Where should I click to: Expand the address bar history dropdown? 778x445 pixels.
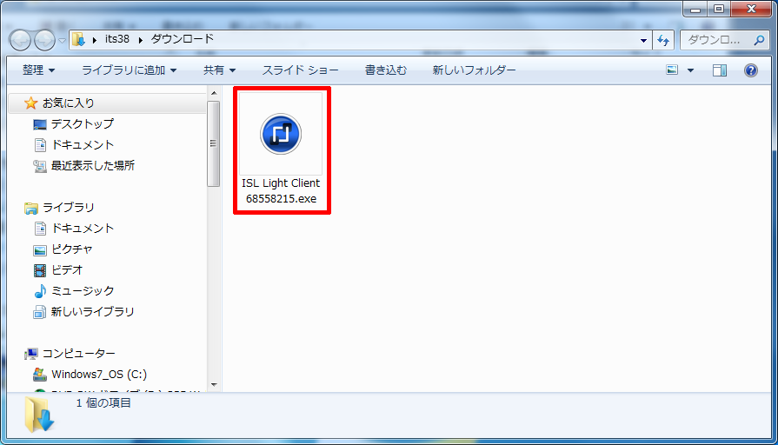643,40
